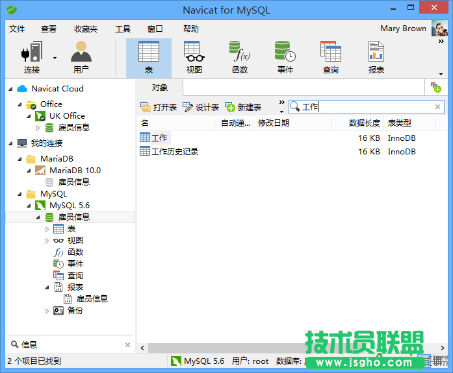
Task: Open the 连接 connection tool
Action: click(32, 58)
